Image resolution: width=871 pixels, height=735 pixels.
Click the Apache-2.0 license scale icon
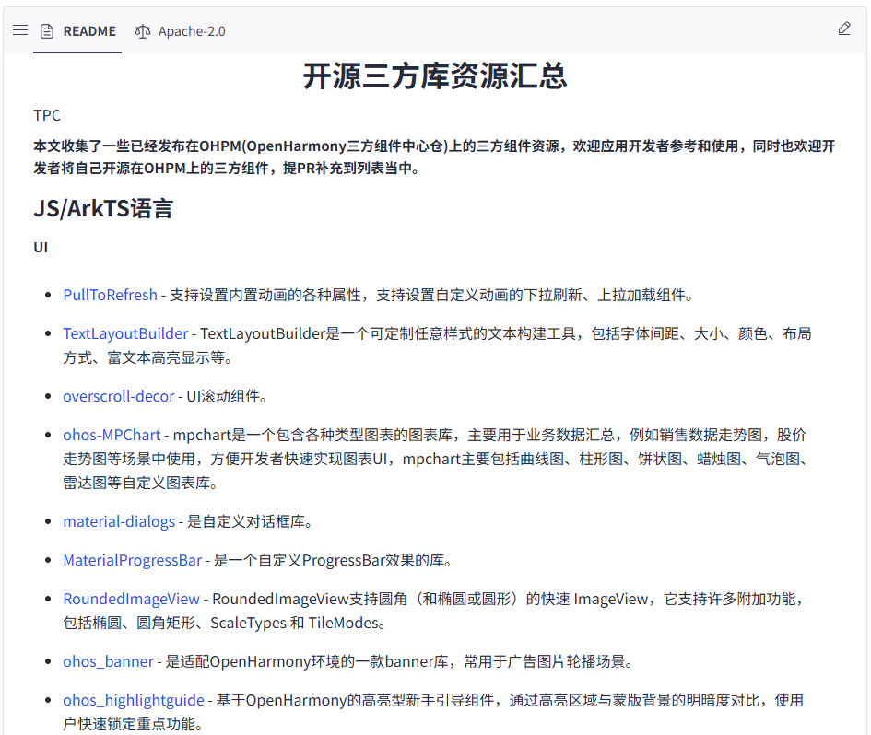coord(143,31)
